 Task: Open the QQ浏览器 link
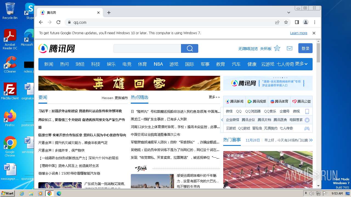point(253,111)
